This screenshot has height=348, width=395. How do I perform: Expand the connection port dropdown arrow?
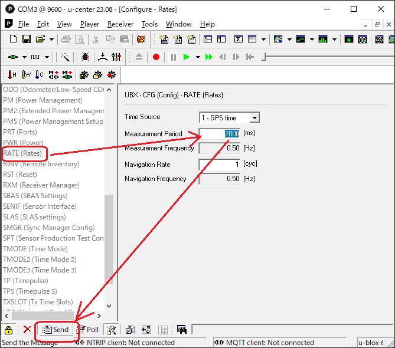(x=24, y=57)
